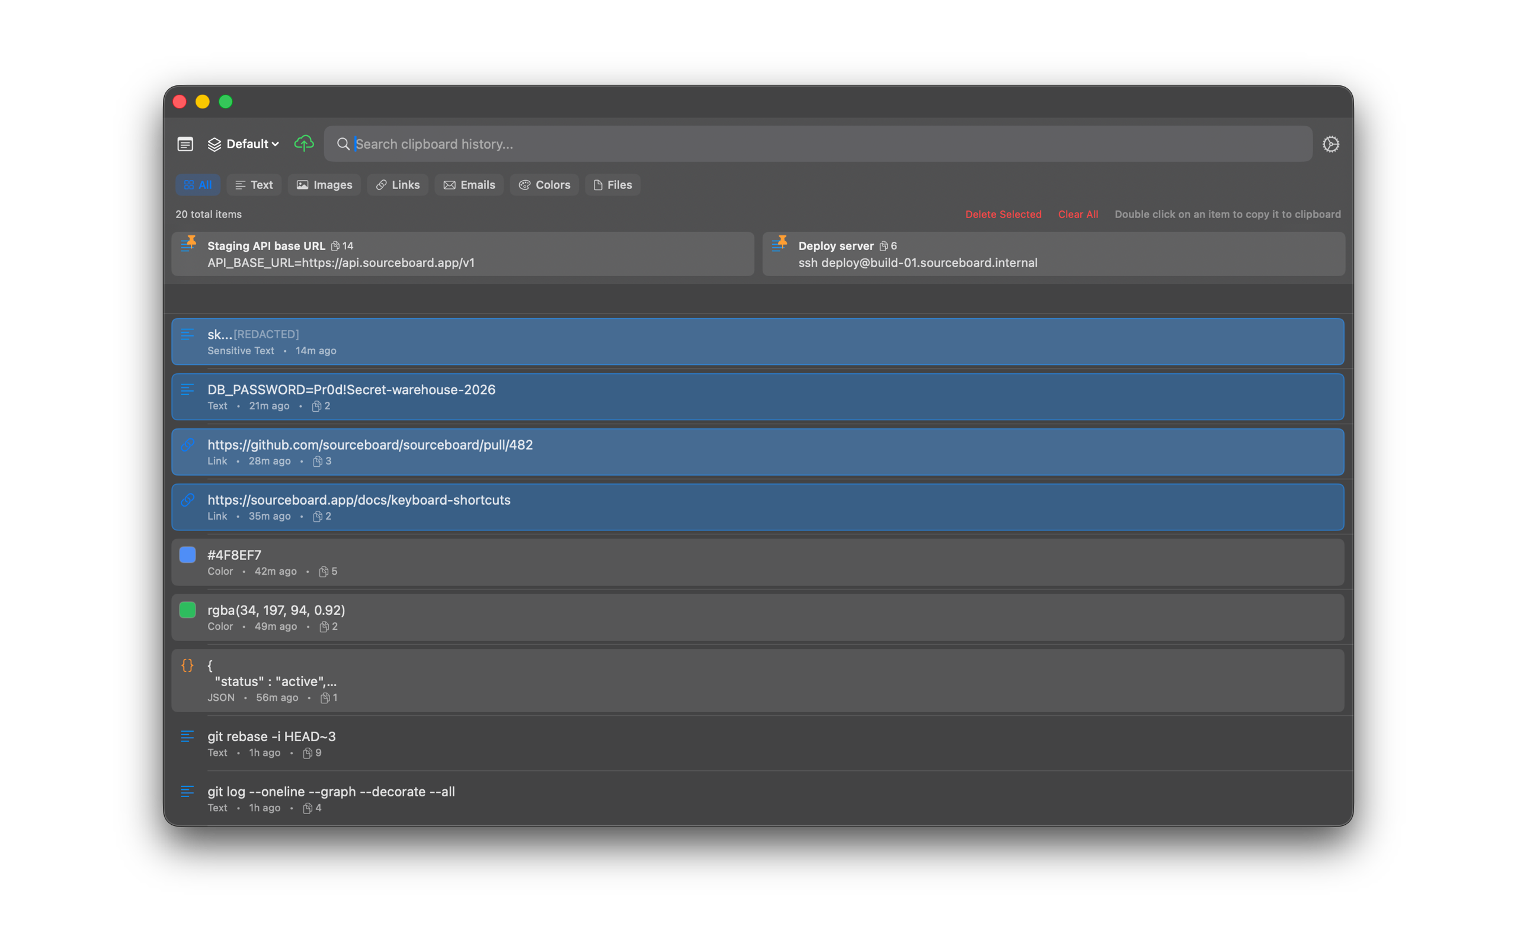Click link icon of keyboard-shortcuts entry
1517x948 pixels.
[x=187, y=499]
